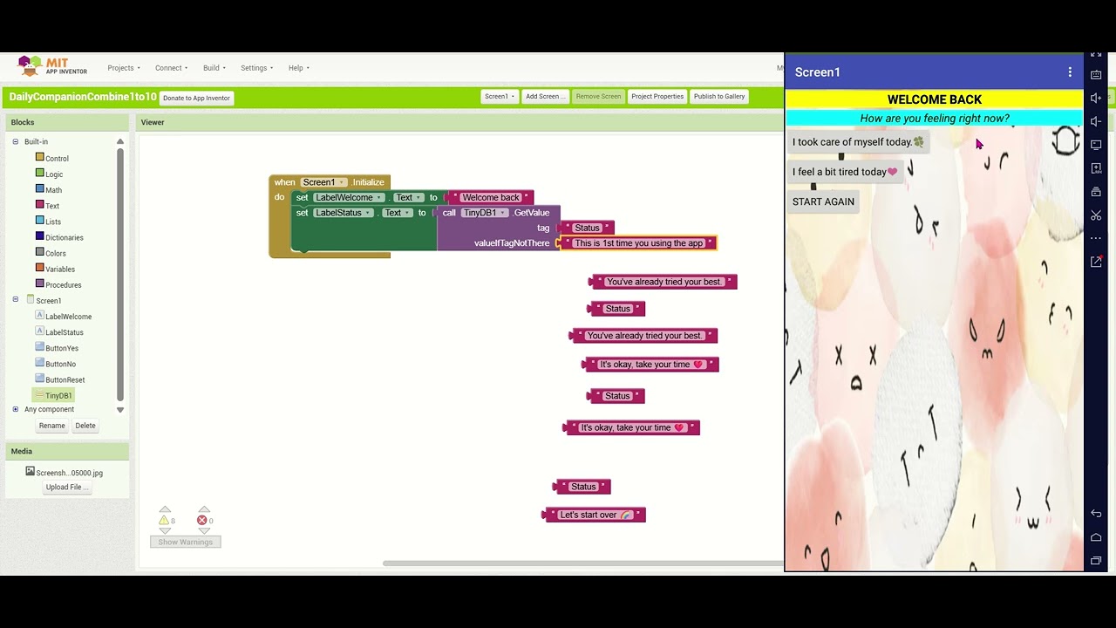Select LabelWelcome component in Blocks tree
The height and width of the screenshot is (628, 1116).
63,317
